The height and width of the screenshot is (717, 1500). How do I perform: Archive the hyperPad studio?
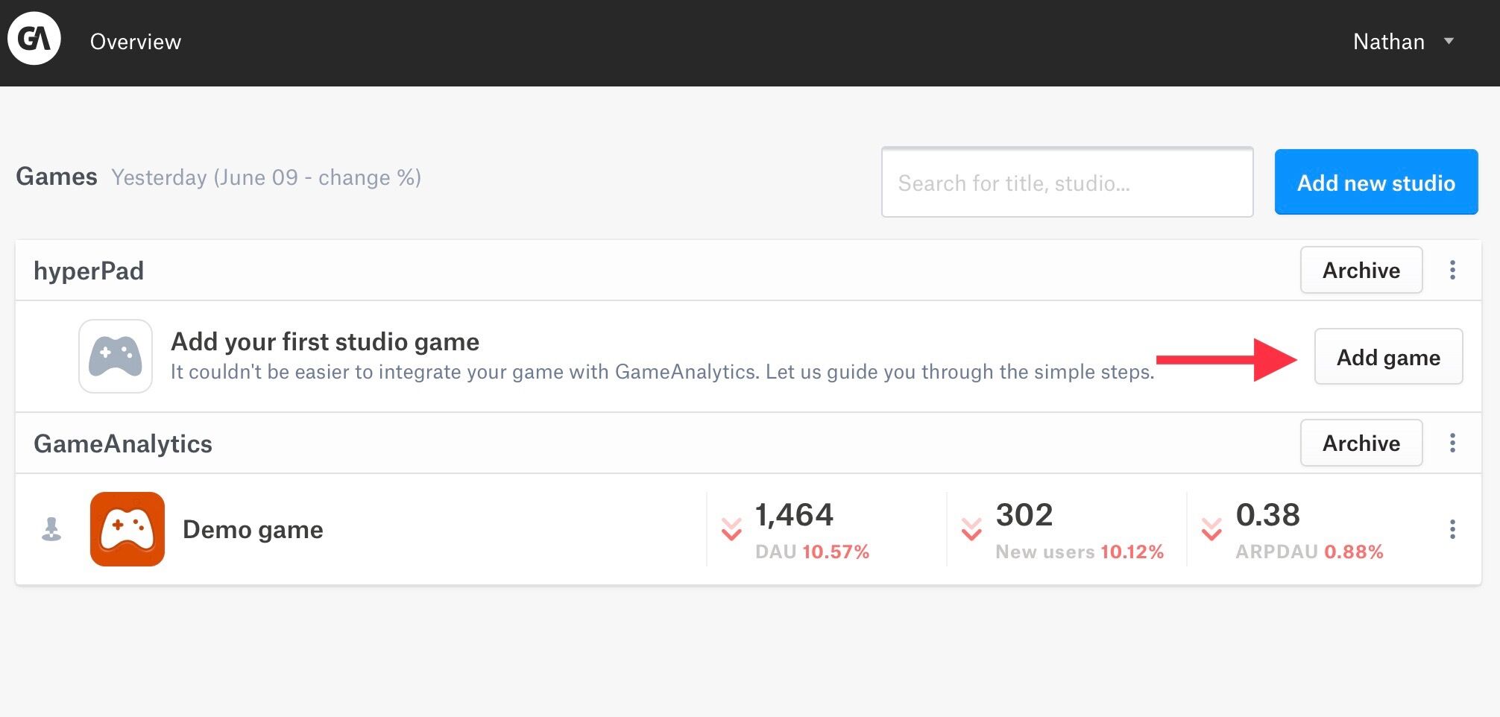(1361, 271)
